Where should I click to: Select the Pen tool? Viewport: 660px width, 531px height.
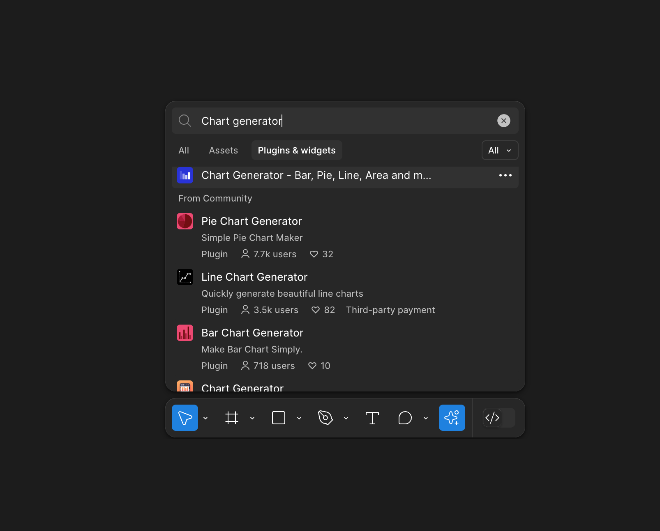tap(325, 418)
